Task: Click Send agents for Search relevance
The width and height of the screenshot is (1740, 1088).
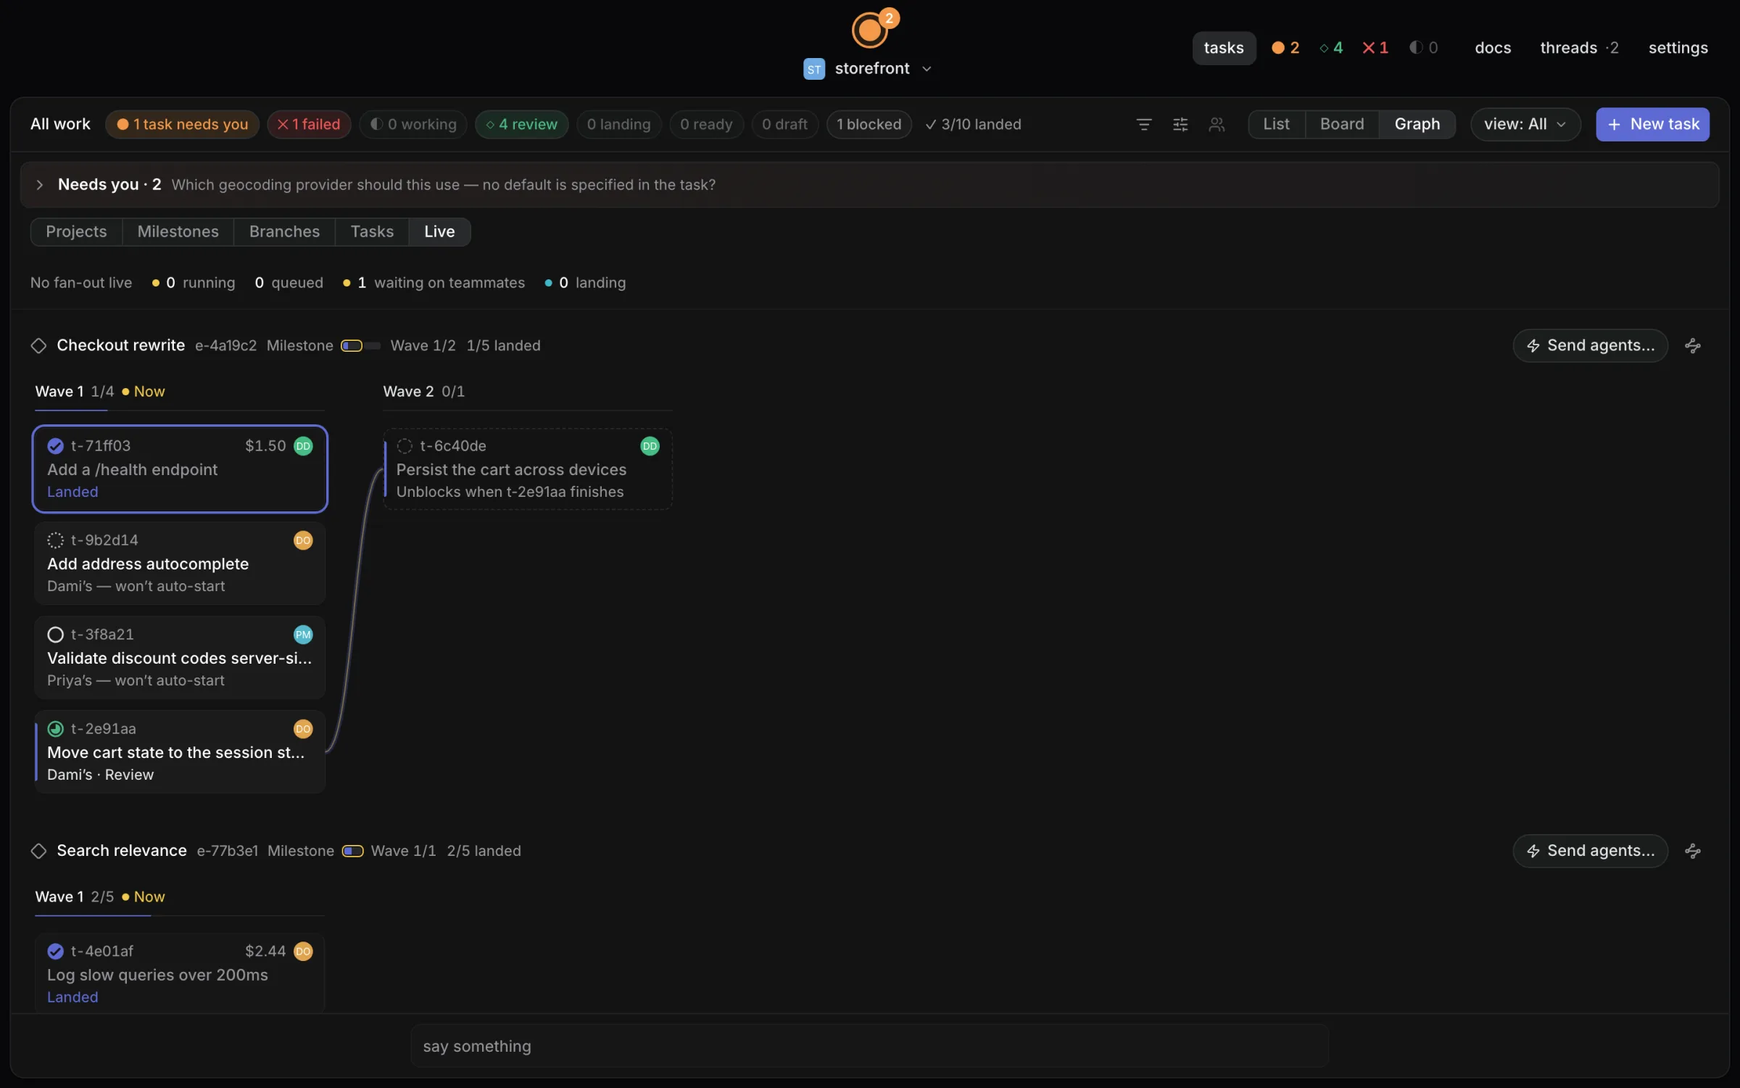Action: (1590, 851)
